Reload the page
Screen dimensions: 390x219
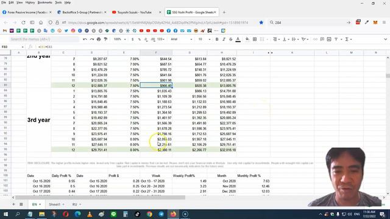(x=23, y=23)
